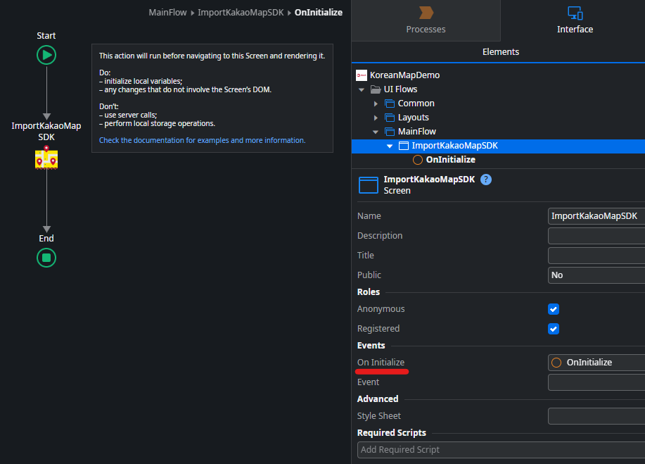Click the KoreanMapDemo module icon
The image size is (645, 464).
click(x=362, y=75)
